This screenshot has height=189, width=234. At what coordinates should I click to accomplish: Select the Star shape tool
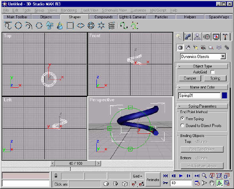coord(101,25)
